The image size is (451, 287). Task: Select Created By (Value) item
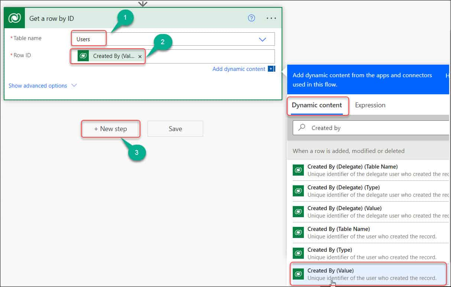coord(369,274)
